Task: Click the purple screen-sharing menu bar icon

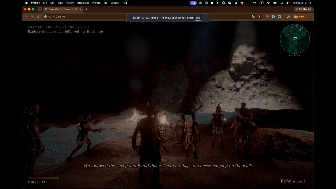Action: tap(193, 3)
